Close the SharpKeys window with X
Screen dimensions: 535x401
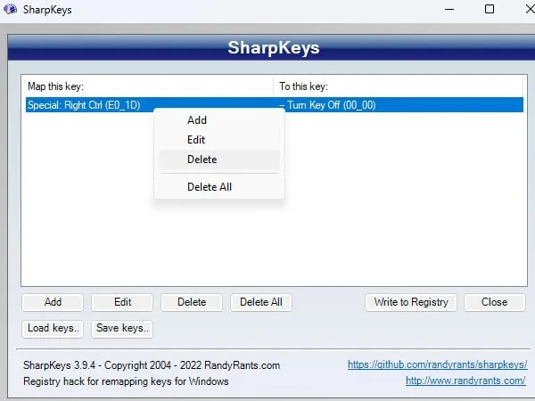(530, 9)
